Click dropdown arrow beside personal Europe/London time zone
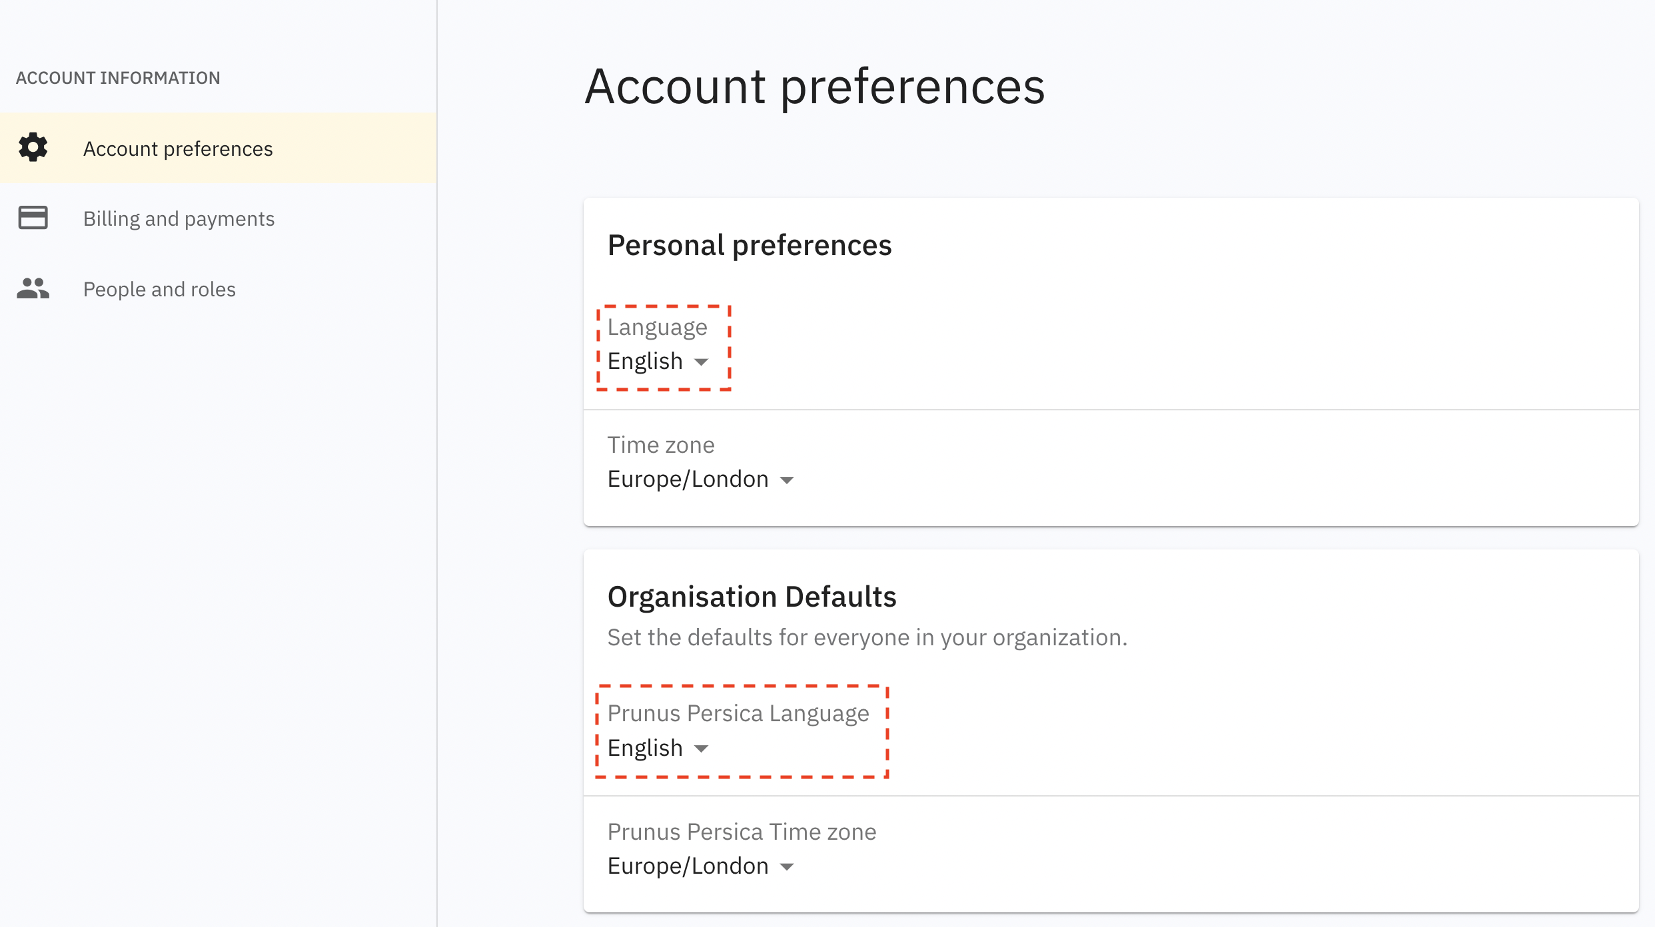 pyautogui.click(x=787, y=481)
